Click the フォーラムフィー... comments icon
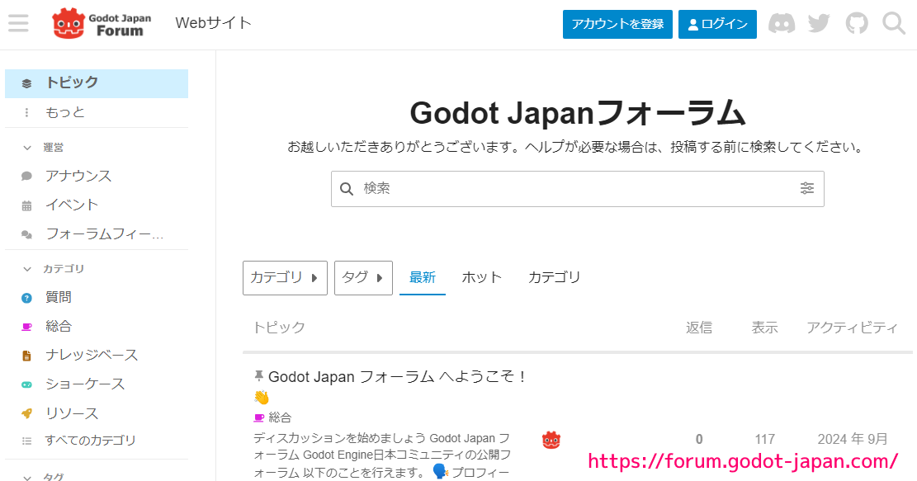This screenshot has height=481, width=917. pyautogui.click(x=26, y=234)
